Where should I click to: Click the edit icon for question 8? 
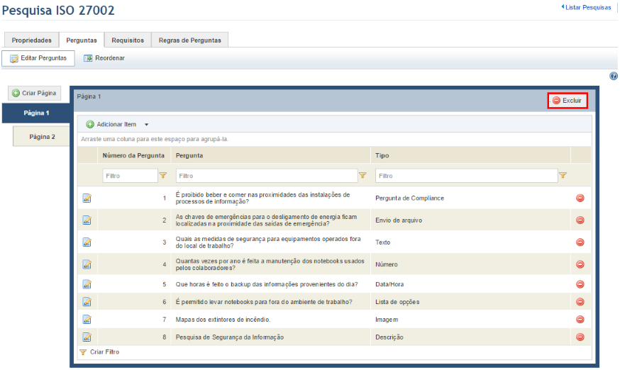click(x=87, y=337)
